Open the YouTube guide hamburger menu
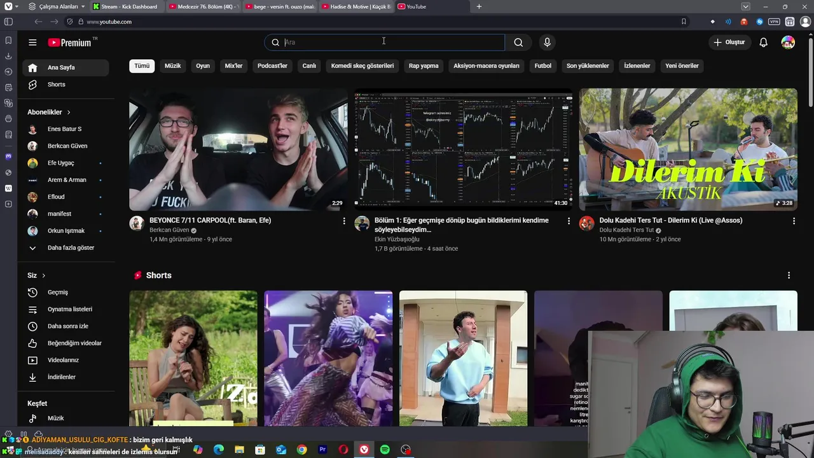The image size is (814, 458). pos(32,43)
